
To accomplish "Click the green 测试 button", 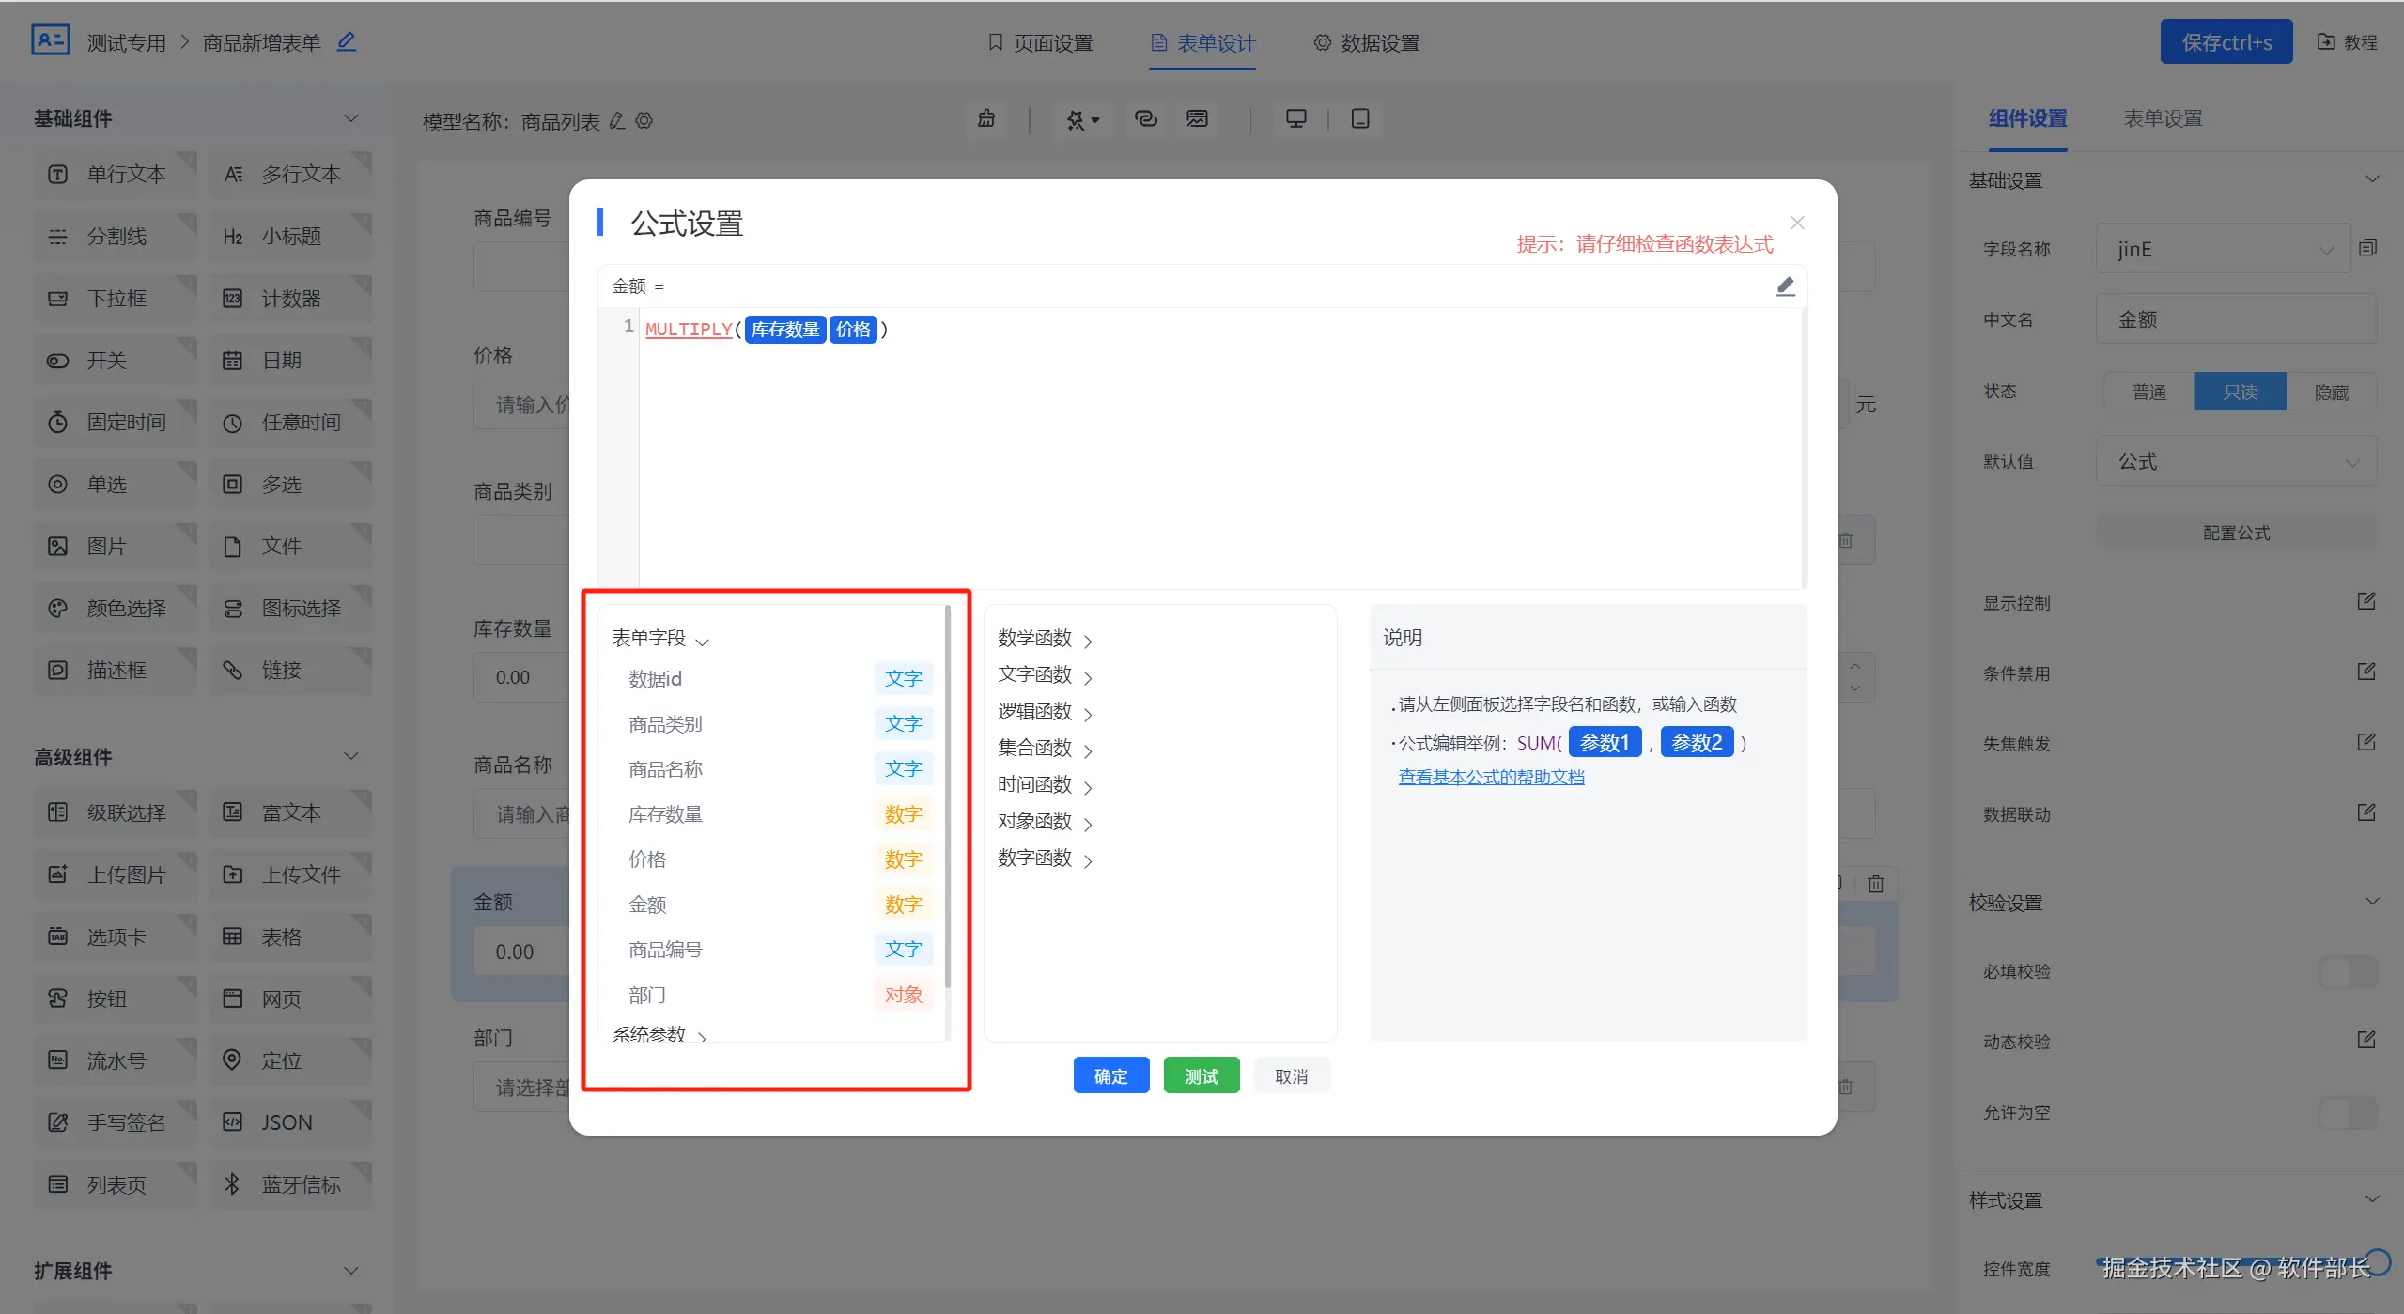I will coord(1201,1075).
